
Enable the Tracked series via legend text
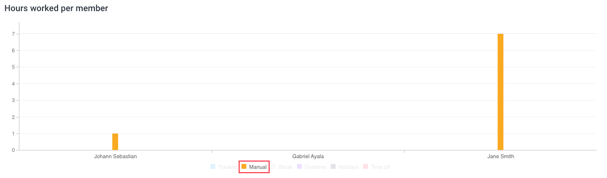227,167
